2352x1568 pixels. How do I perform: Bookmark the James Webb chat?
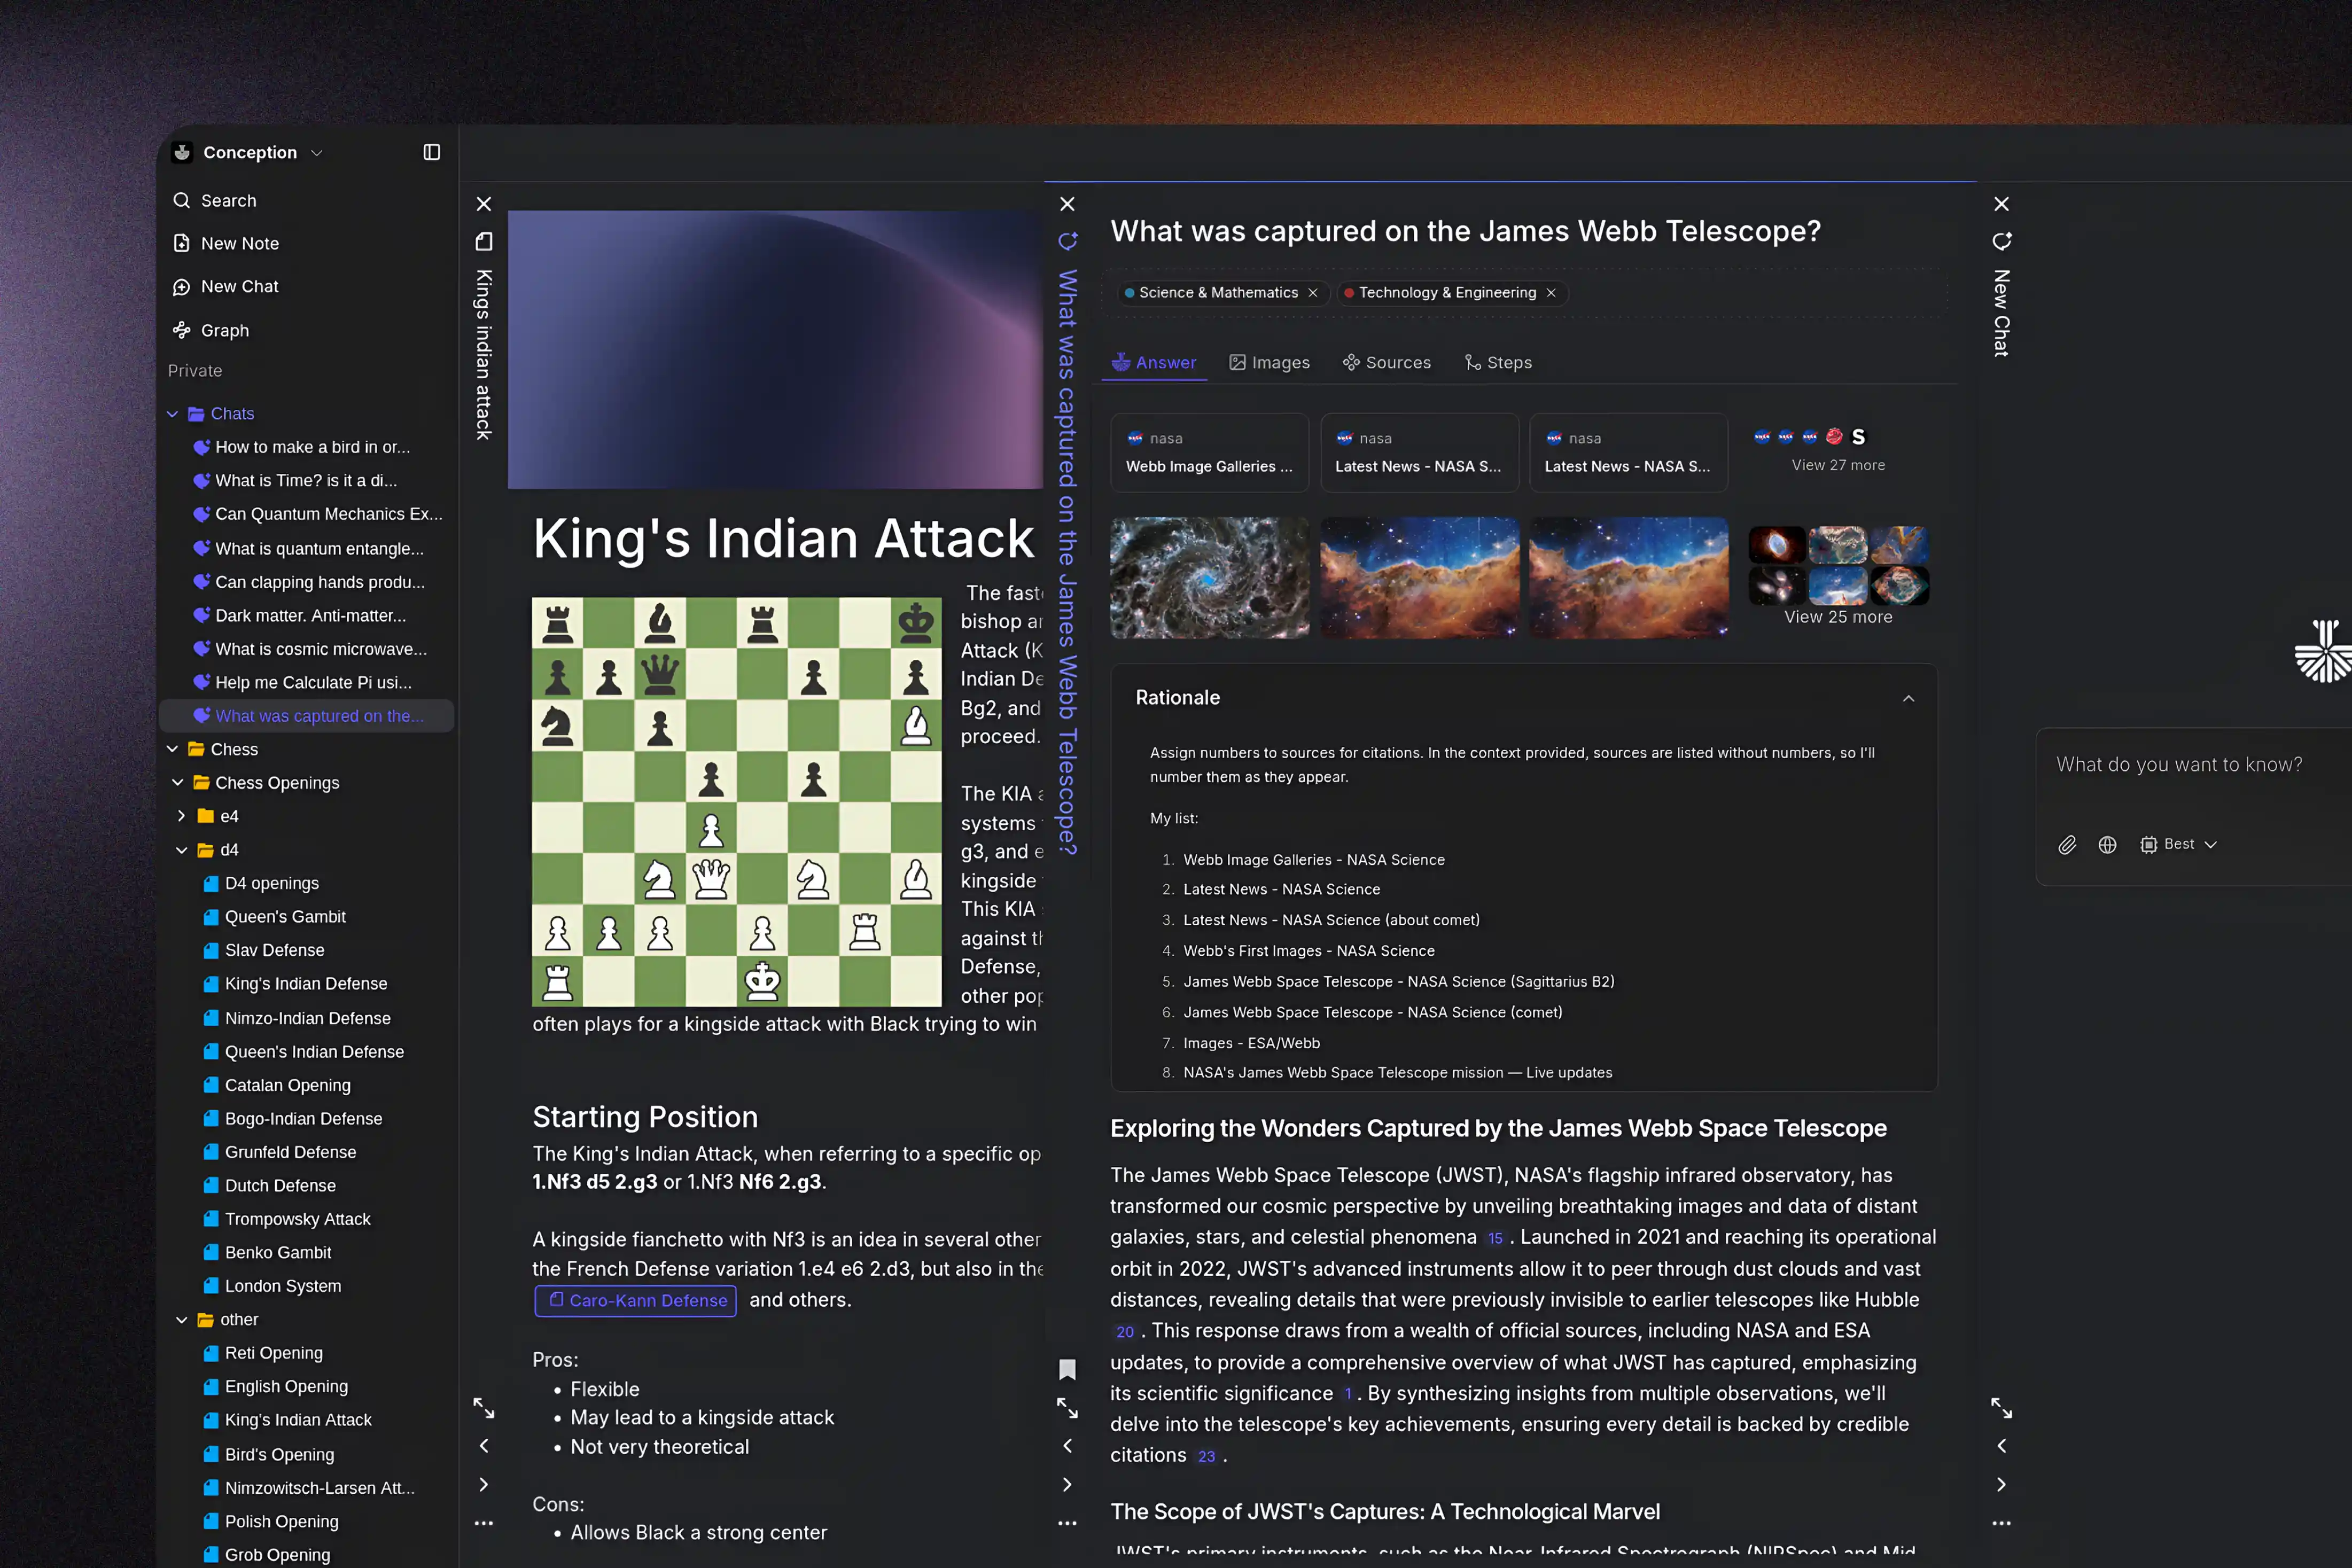(1067, 1369)
